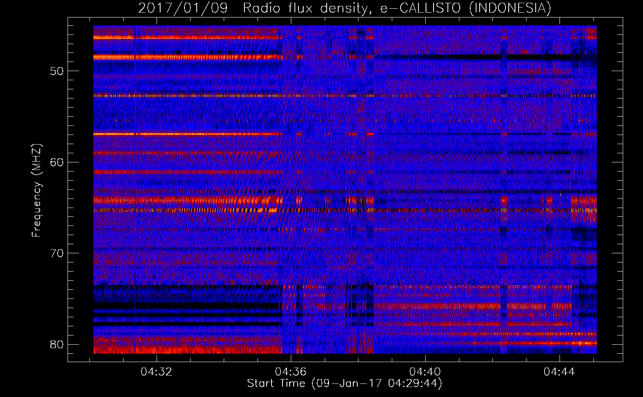Viewport: 643px width, 397px height.
Task: Click the 'e-CALLISTO (INDONESIA)' title text
Action: (x=465, y=8)
